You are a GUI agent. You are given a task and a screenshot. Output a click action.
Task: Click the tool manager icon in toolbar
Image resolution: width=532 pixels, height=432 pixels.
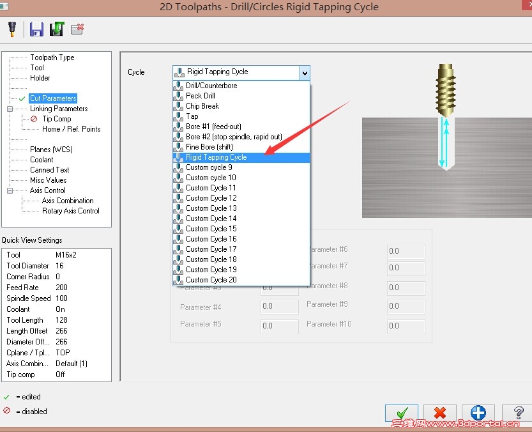pyautogui.click(x=12, y=29)
